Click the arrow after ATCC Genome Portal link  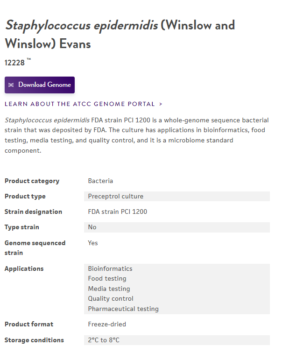click(161, 104)
